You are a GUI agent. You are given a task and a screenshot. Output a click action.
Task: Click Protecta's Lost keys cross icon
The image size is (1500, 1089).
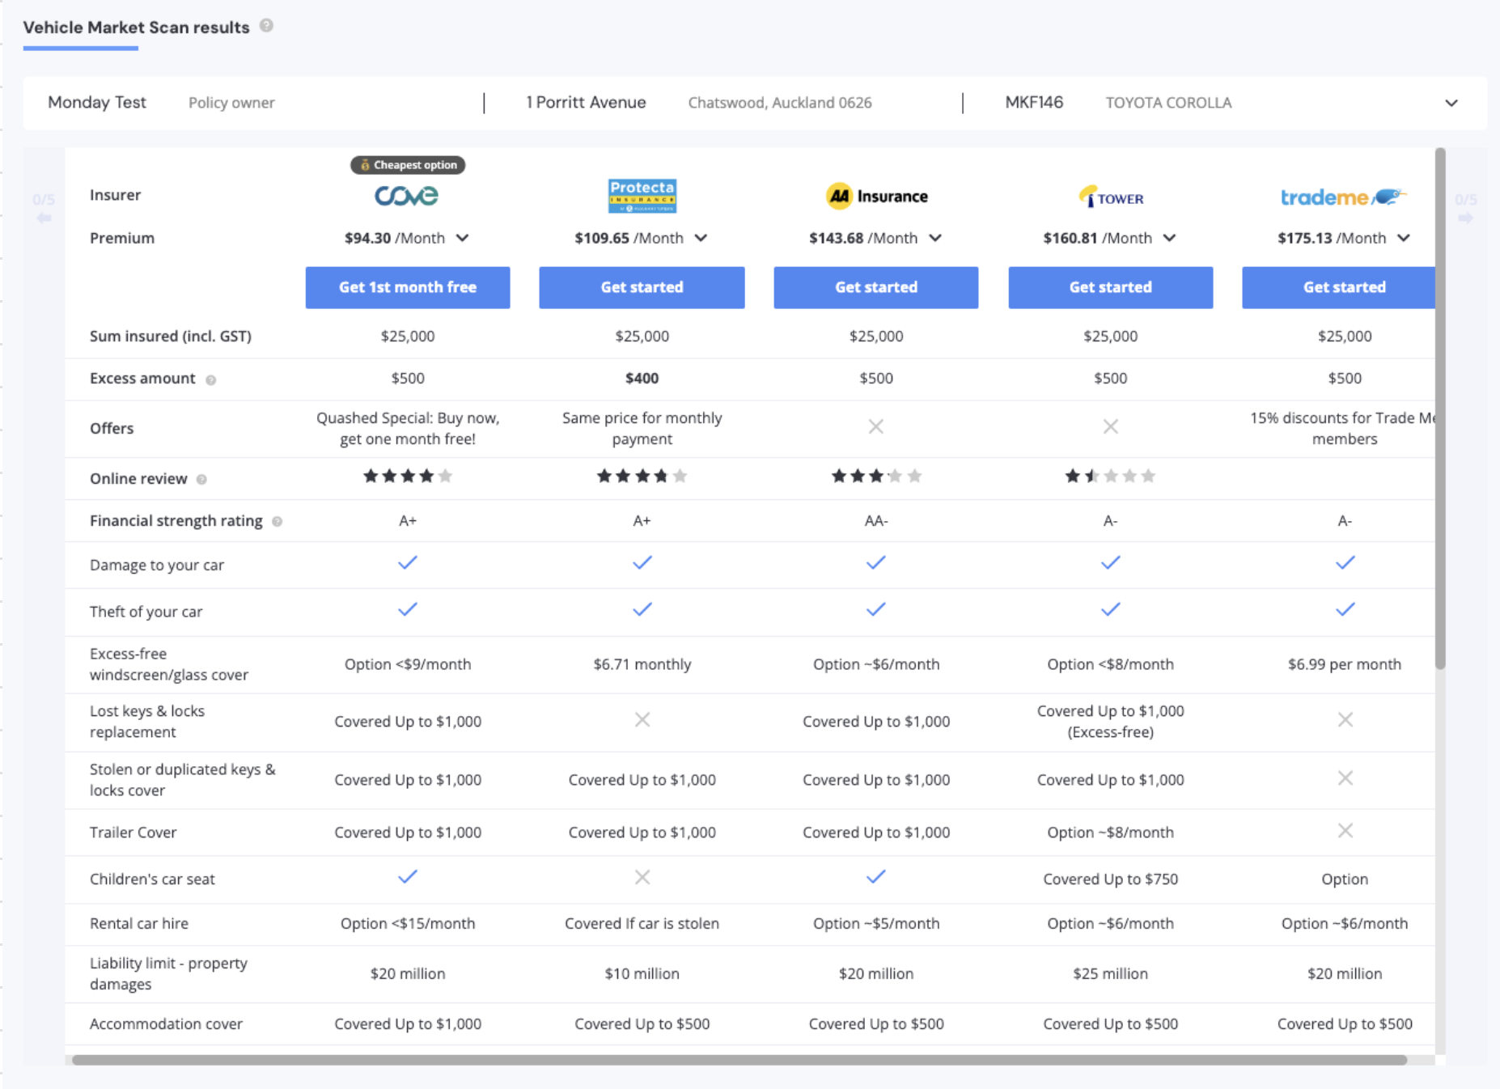pos(642,719)
